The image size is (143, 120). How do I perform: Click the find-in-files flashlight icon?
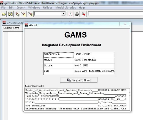coord(17,14)
